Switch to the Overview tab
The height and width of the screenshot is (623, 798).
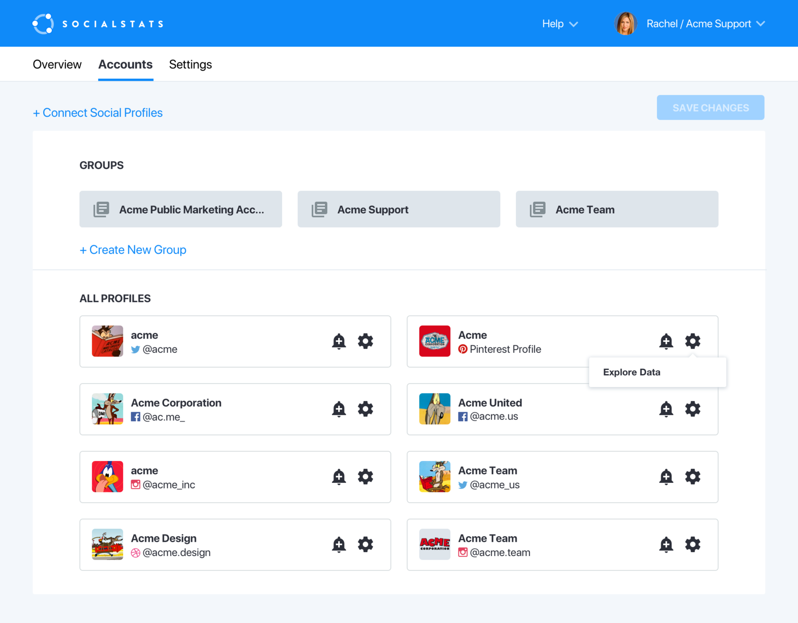[57, 65]
